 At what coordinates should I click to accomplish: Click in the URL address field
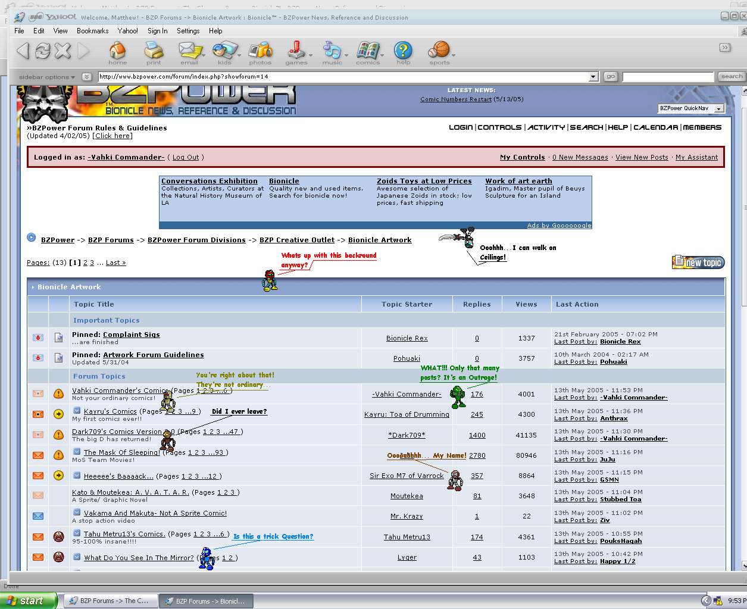point(343,76)
